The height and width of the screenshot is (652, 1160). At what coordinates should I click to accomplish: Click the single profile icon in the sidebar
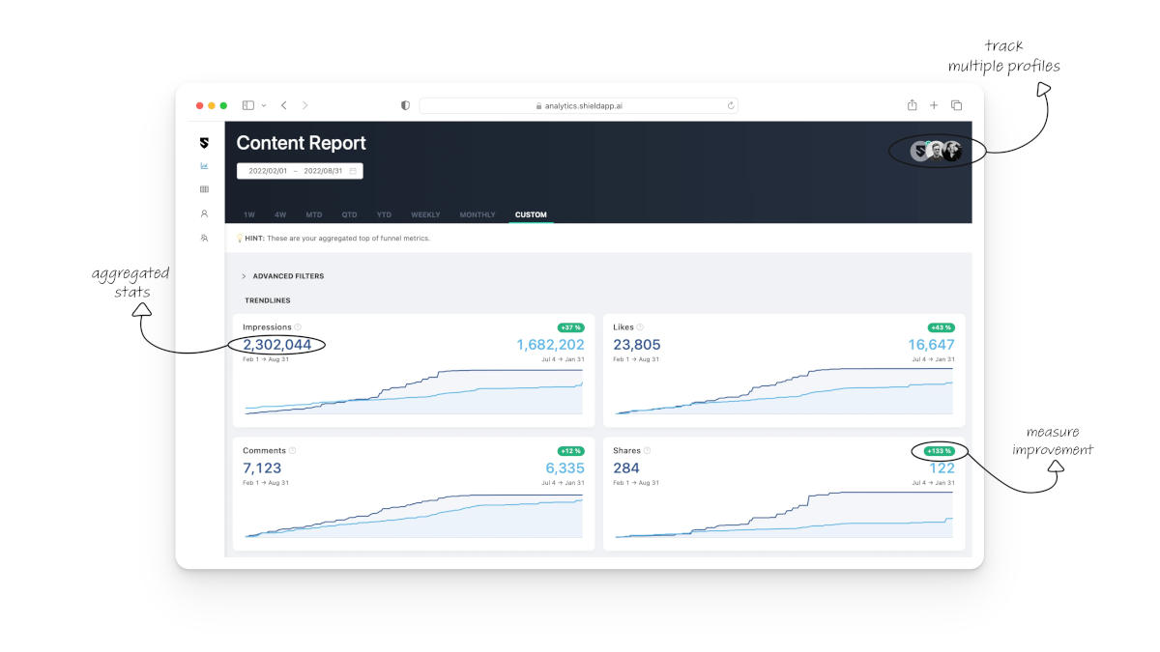pyautogui.click(x=204, y=215)
